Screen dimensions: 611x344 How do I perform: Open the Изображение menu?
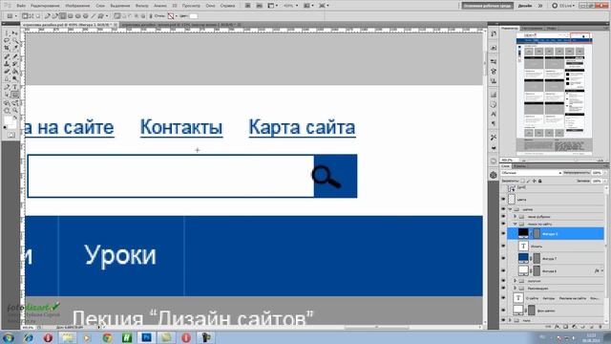pos(77,6)
